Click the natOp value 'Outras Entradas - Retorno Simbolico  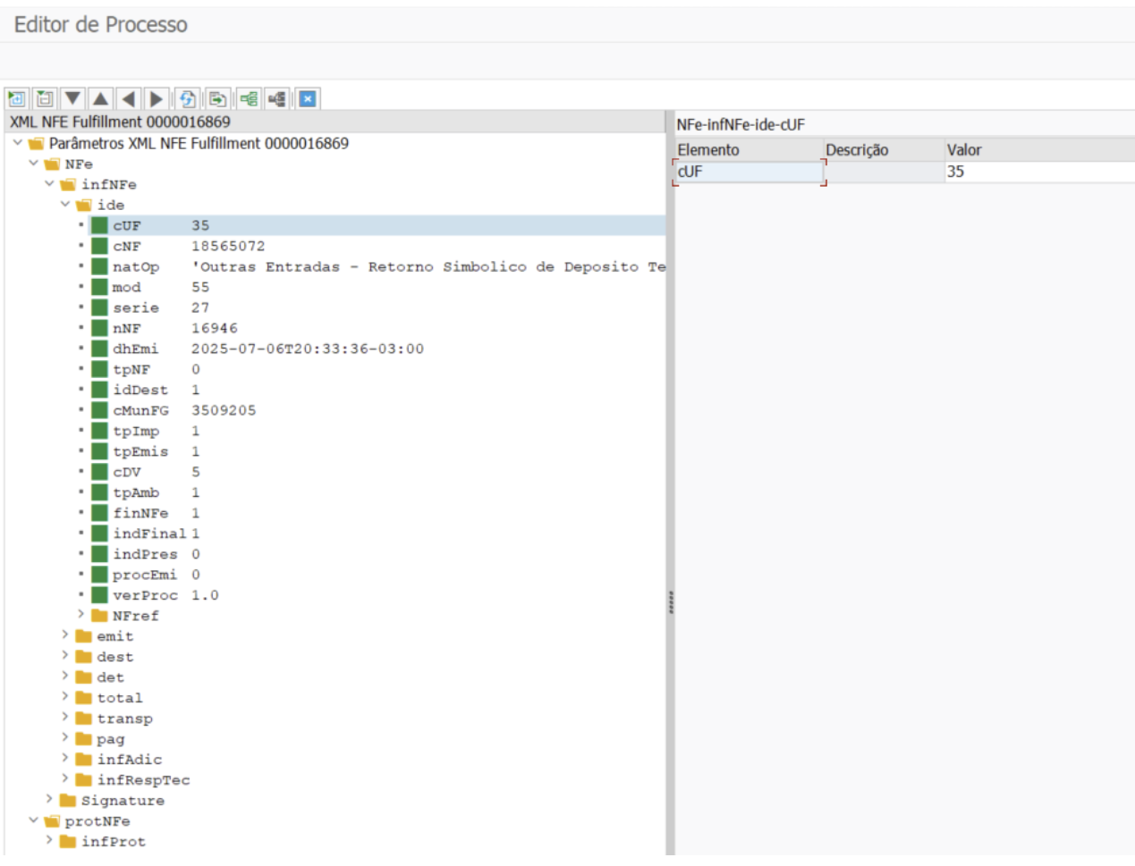pyautogui.click(x=428, y=266)
